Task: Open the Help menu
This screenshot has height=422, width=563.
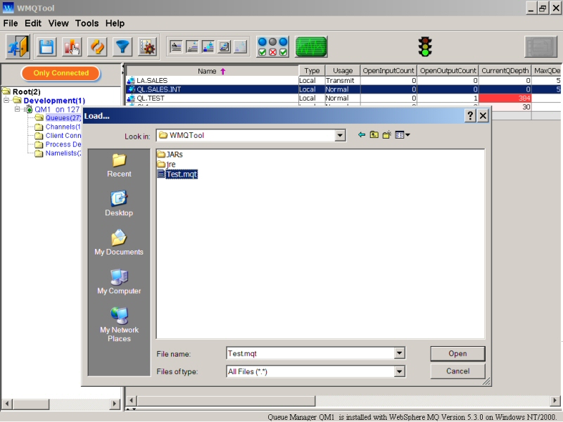Action: 115,23
